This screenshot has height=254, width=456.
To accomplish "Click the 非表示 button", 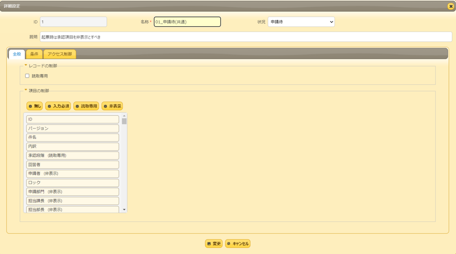I will (x=112, y=106).
